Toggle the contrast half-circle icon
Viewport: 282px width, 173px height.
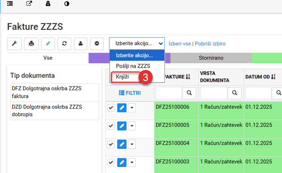pyautogui.click(x=67, y=4)
